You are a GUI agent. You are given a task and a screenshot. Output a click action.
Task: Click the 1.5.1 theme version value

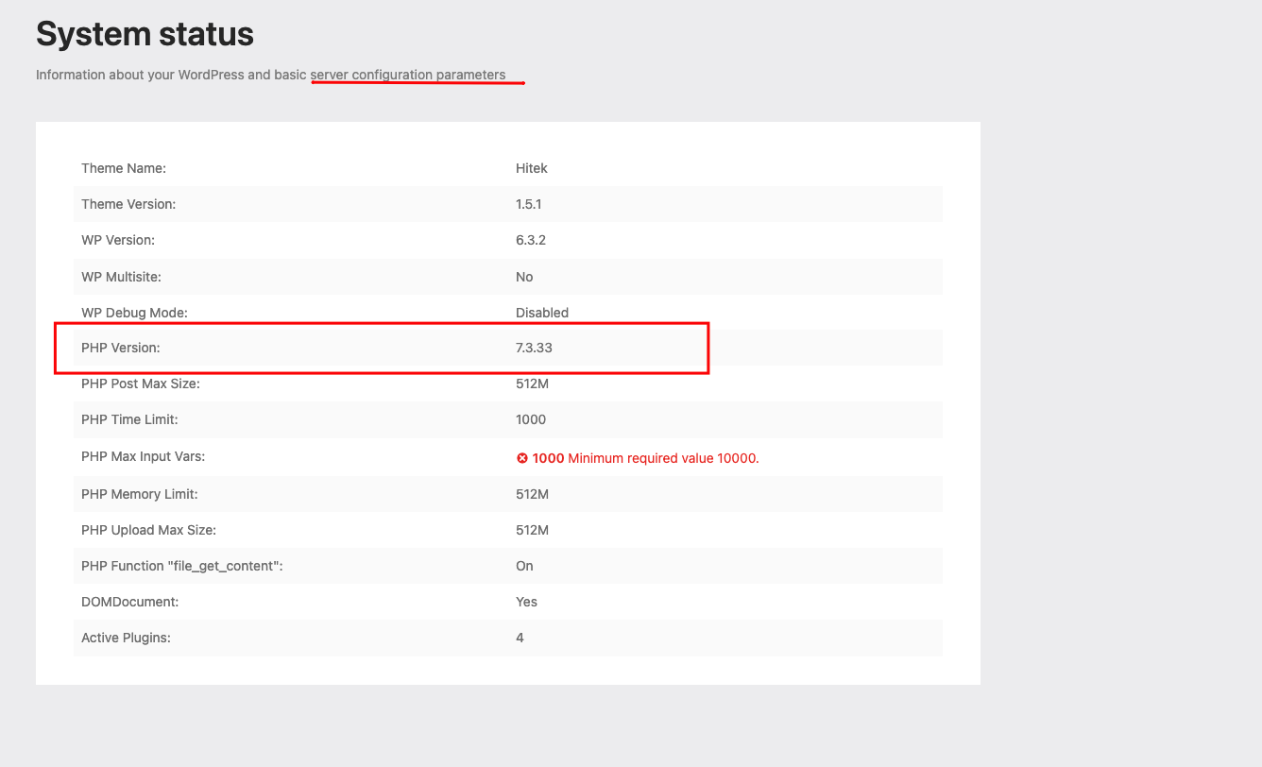click(x=529, y=204)
